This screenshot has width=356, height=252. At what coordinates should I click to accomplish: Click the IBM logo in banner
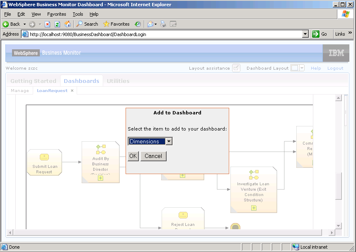tap(336, 53)
